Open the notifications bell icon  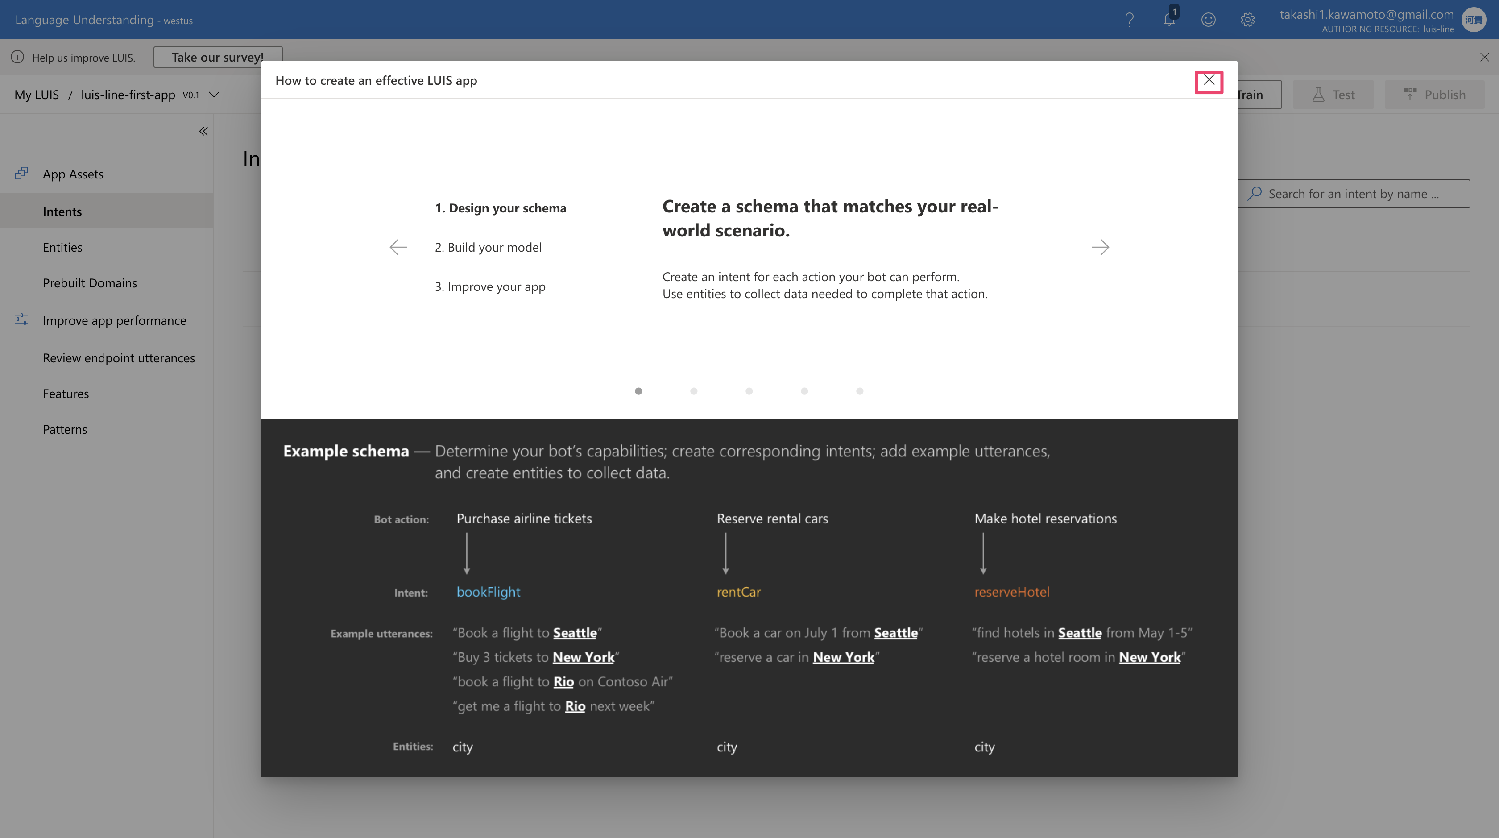coord(1169,20)
